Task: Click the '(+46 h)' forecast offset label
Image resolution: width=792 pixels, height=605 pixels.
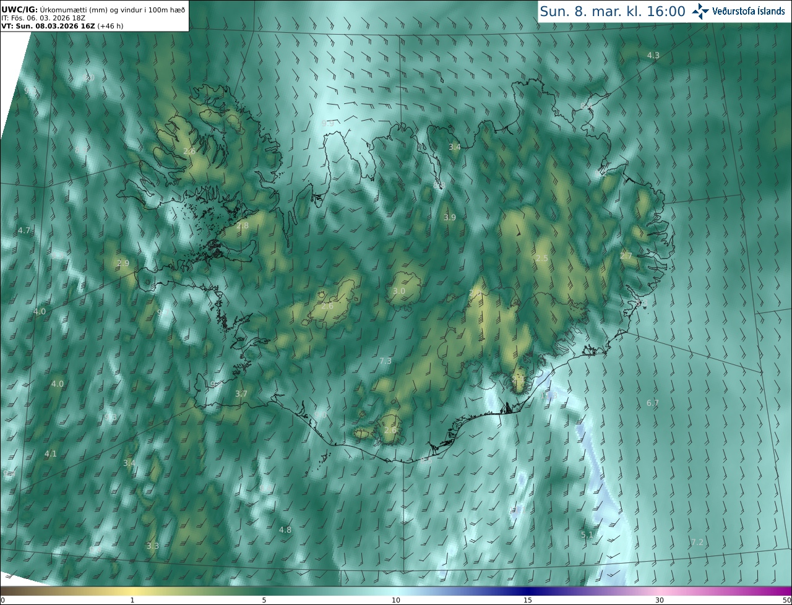Action: pos(110,27)
